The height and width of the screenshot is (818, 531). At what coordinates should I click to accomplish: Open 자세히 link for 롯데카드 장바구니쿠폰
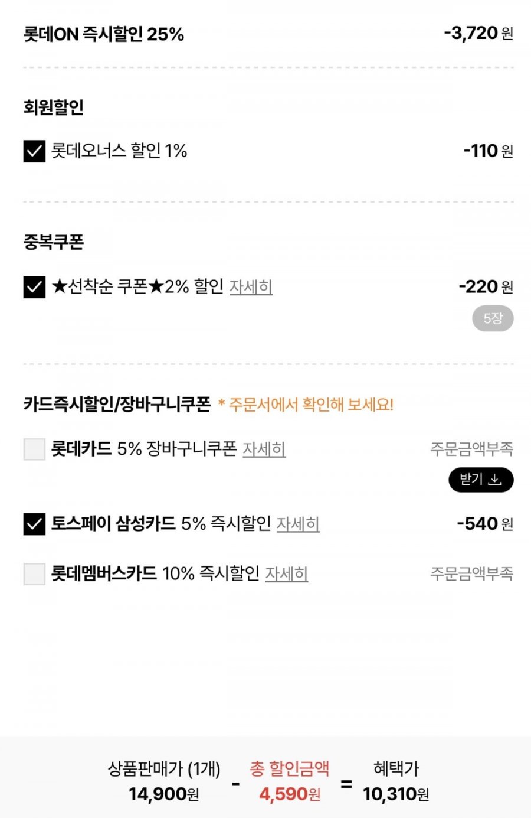(264, 449)
